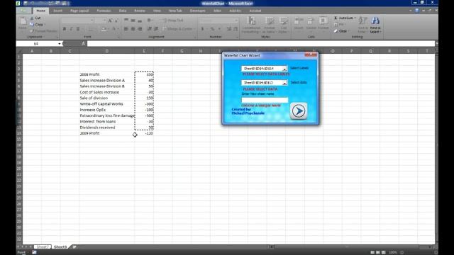Select the Sheet8 worksheet tab

point(60,246)
